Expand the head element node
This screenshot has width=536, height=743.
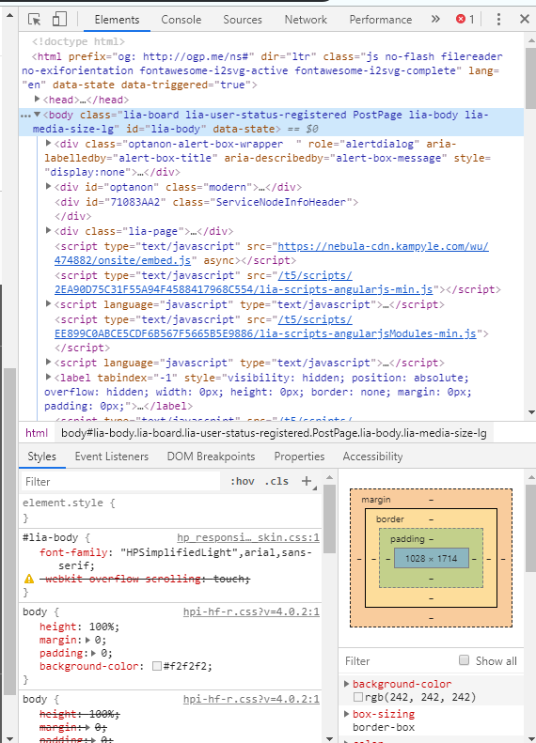37,99
